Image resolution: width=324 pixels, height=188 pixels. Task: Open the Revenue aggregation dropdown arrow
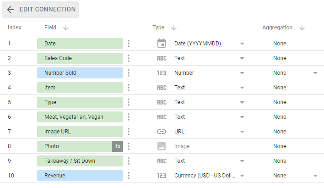coord(315,176)
